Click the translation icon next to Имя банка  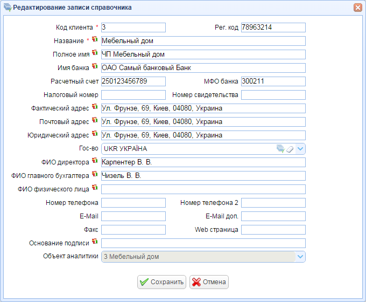(x=95, y=66)
